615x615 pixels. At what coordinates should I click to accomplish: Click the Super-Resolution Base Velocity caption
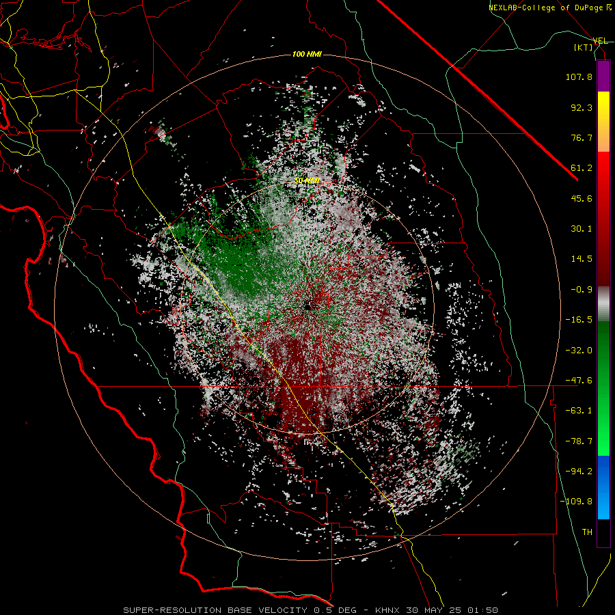pos(311,610)
